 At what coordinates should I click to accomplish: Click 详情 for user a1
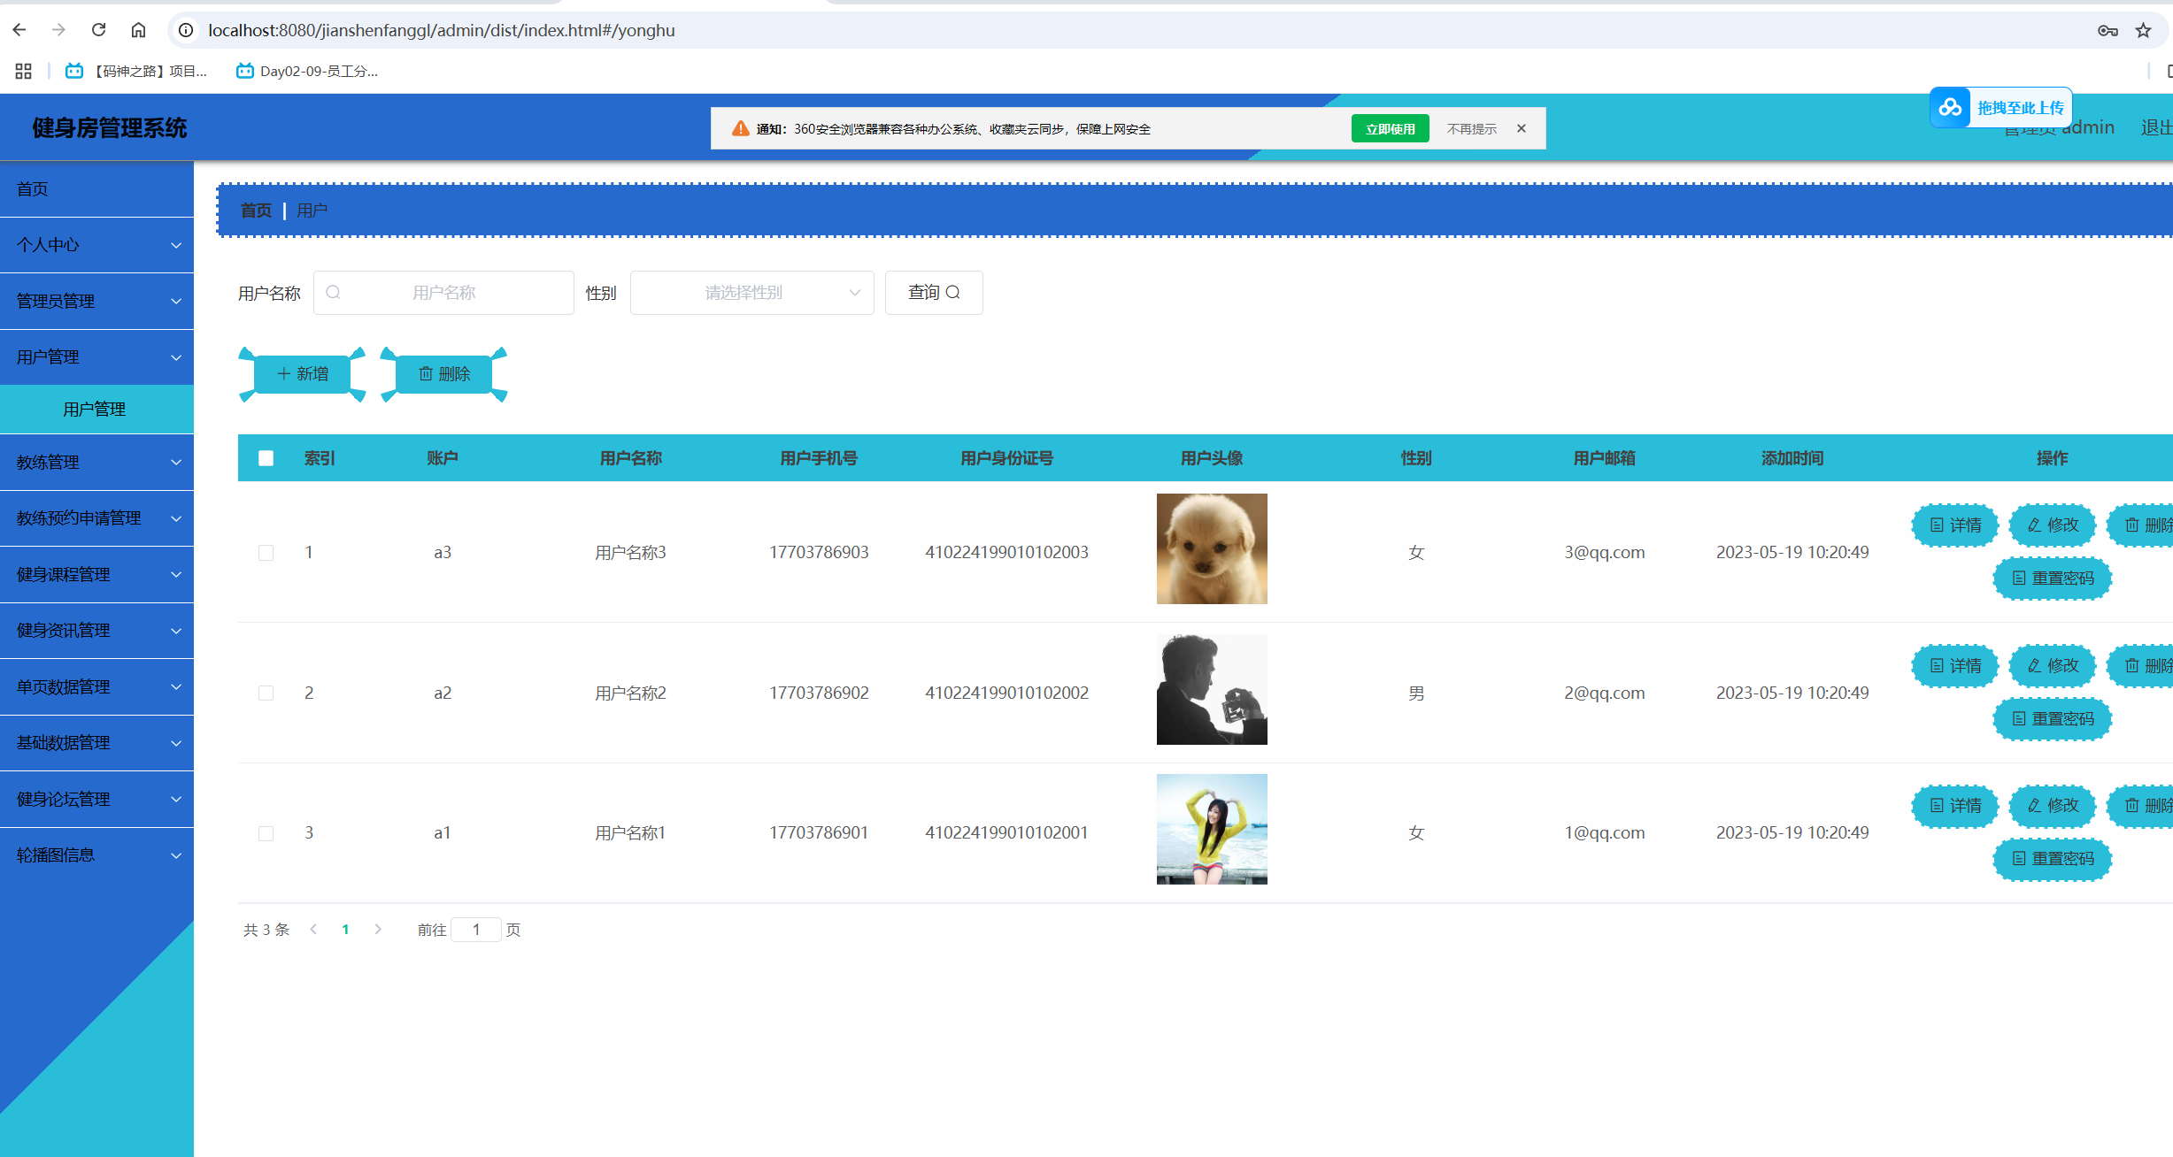coord(1955,806)
